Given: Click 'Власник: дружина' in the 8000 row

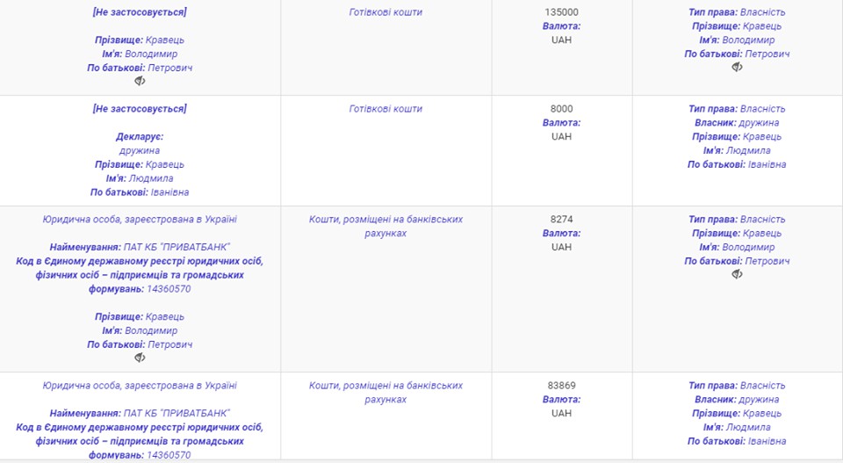Looking at the screenshot, I should (x=737, y=123).
